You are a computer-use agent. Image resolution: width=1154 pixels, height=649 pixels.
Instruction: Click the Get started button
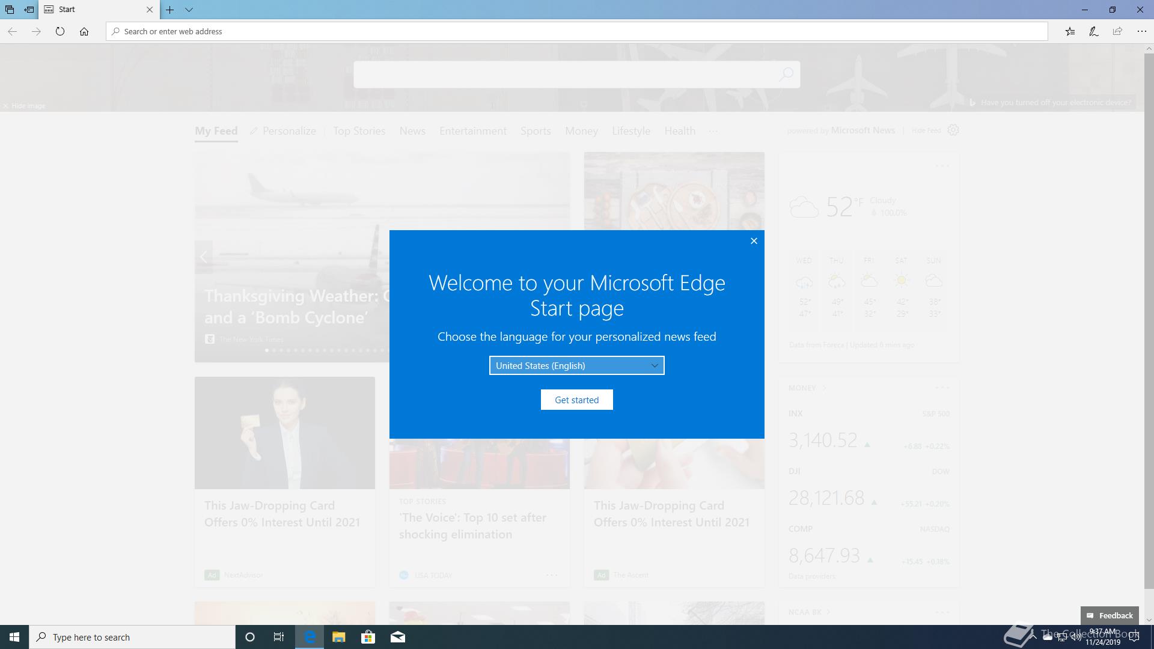pyautogui.click(x=577, y=400)
